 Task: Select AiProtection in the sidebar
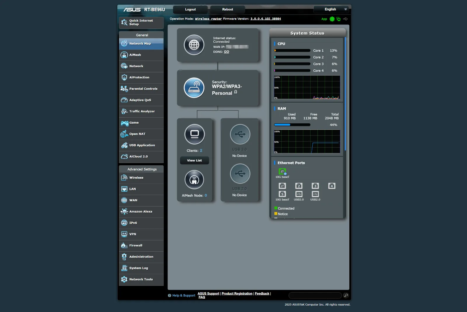coord(139,77)
